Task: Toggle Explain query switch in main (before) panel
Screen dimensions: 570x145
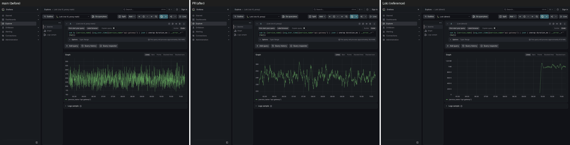Action: click(x=114, y=28)
